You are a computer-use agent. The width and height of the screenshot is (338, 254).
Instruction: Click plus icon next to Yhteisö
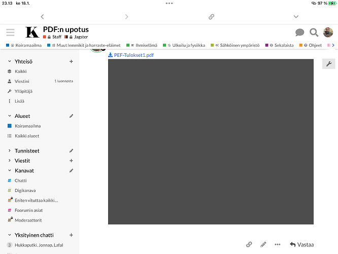click(x=71, y=61)
